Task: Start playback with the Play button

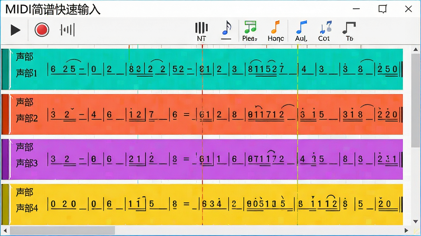Action: tap(16, 29)
